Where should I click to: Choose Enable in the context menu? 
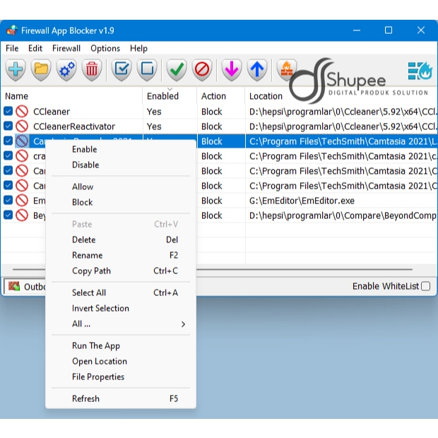121,149
